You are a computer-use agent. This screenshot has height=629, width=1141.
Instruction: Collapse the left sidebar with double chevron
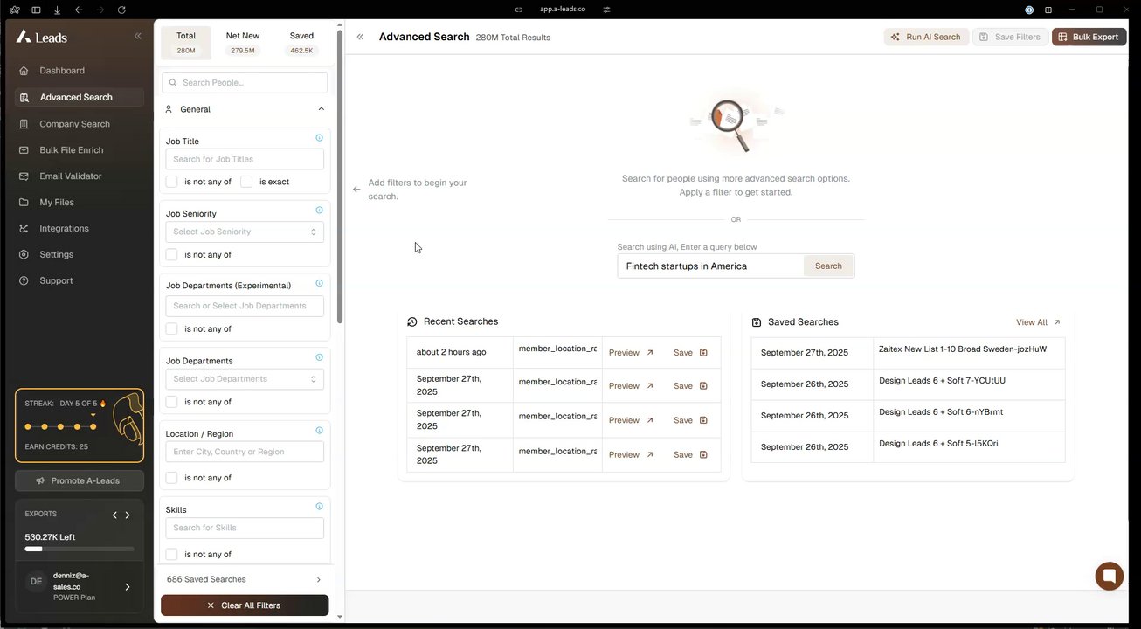137,36
